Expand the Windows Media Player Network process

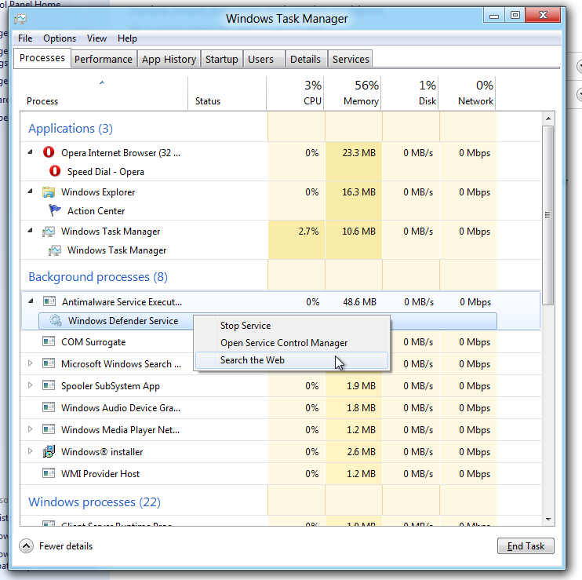(x=31, y=429)
